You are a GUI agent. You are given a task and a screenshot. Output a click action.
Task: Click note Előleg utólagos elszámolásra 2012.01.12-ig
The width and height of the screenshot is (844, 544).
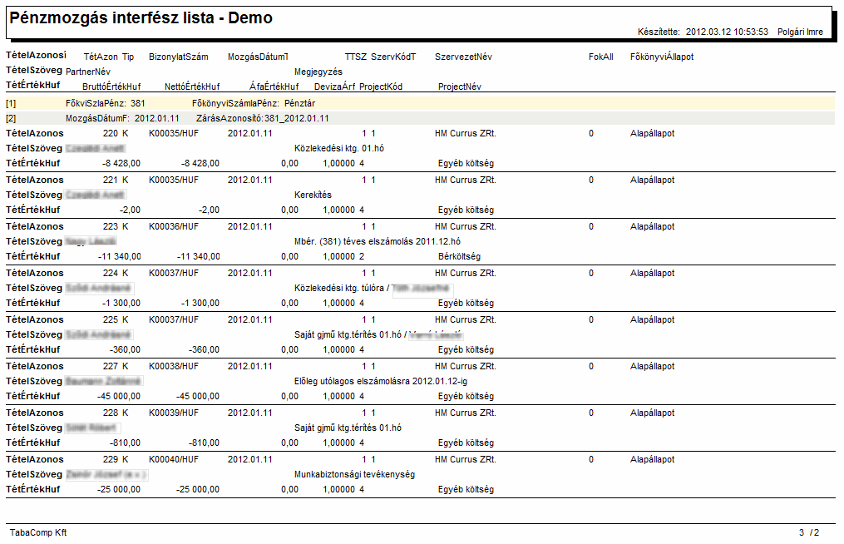pos(381,381)
